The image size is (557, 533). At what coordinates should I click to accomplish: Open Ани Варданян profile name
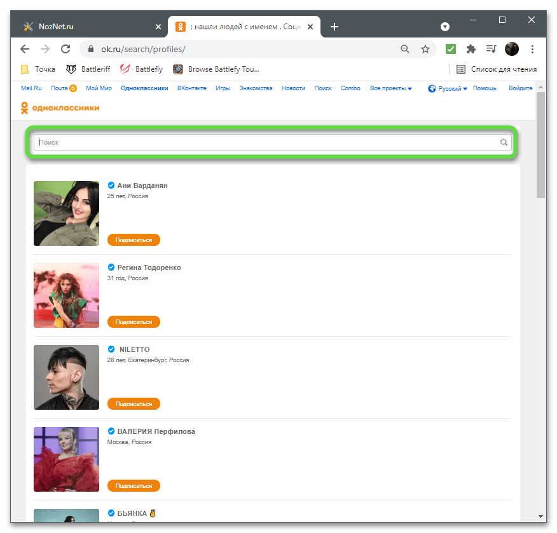click(x=142, y=186)
